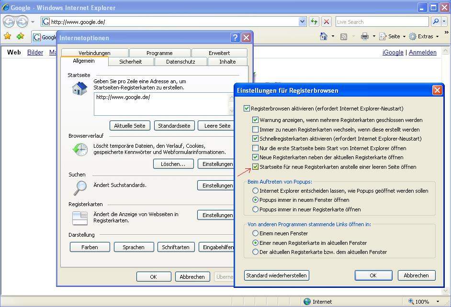Image resolution: width=451 pixels, height=307 pixels.
Task: Click the Standard wiederherstellen button
Action: [x=276, y=275]
